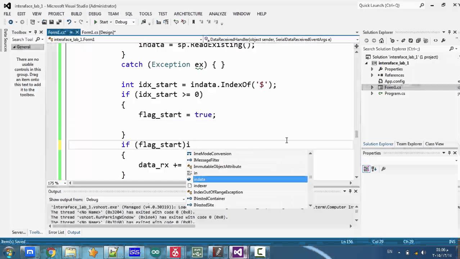Click the Windows Start orb

8,252
